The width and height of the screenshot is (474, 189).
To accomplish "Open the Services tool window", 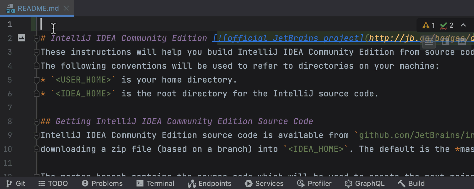I will coord(264,183).
